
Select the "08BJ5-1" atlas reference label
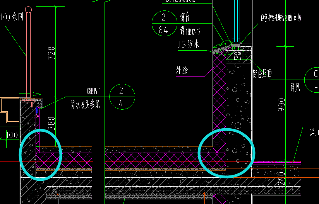[94, 91]
